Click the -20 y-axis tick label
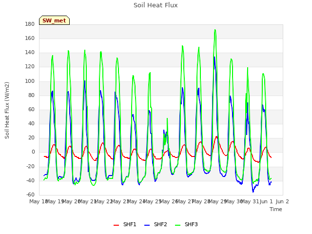Image resolution: width=312 pixels, height=234 pixels. point(30,166)
